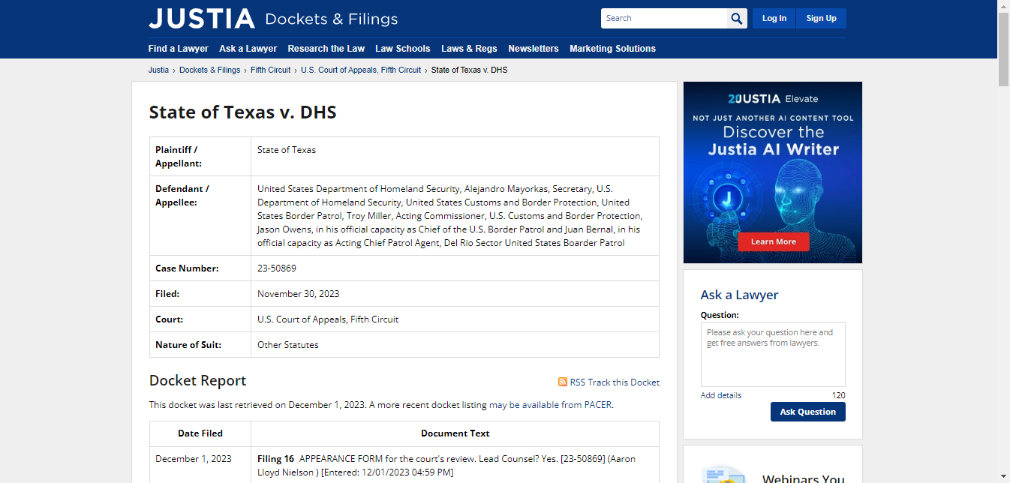Open the Find a Lawyer menu
Screen dimensions: 1010x483
click(179, 49)
